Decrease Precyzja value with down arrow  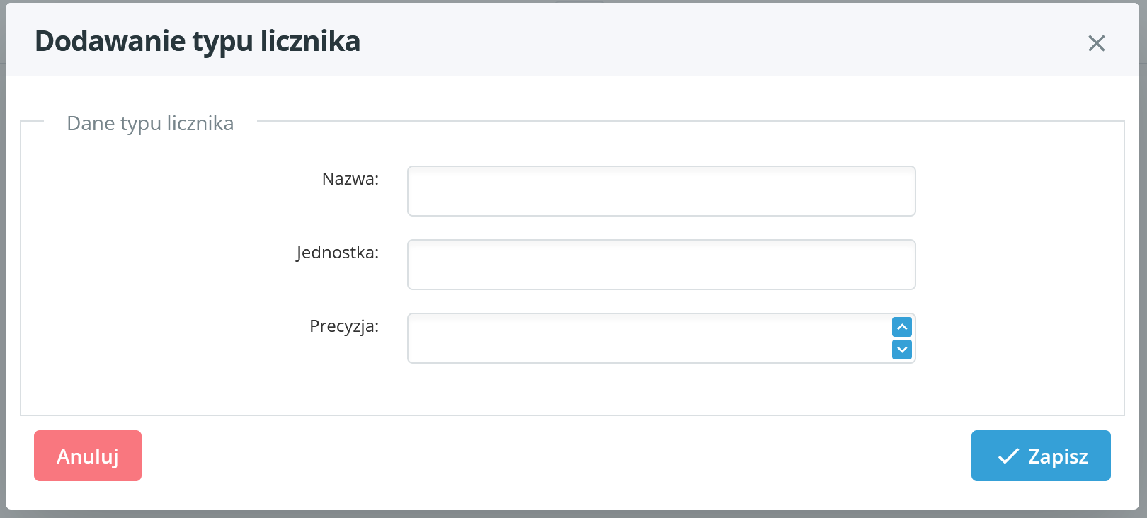click(x=902, y=350)
